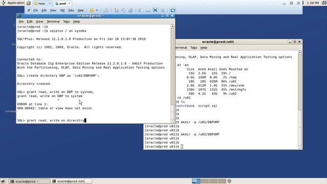
Task: Open the VMware library icon beside the Home tab
Action: click(x=29, y=4)
